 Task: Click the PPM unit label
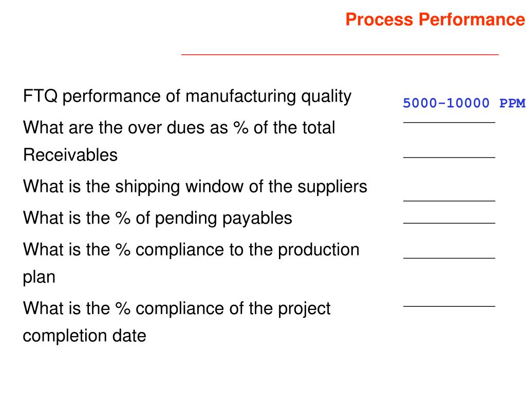click(x=512, y=103)
